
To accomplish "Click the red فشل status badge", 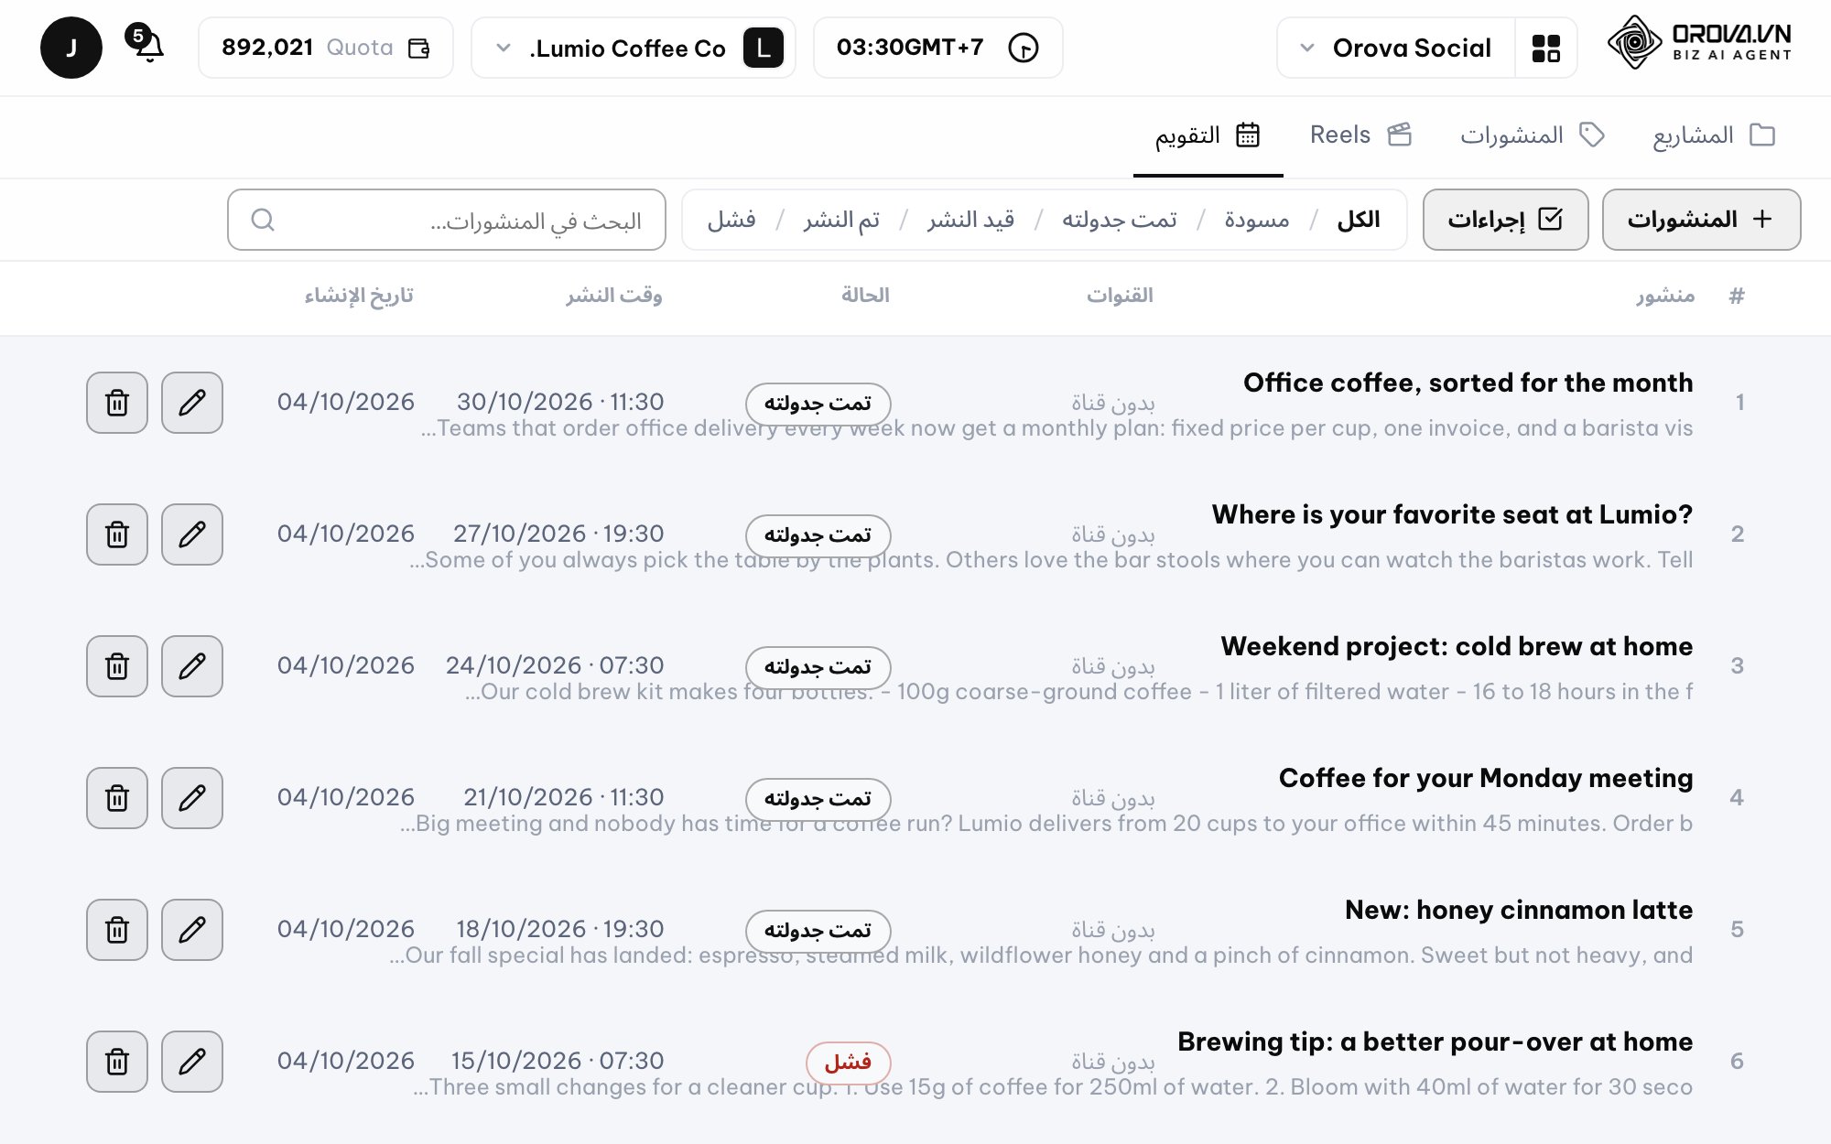I will coord(849,1063).
